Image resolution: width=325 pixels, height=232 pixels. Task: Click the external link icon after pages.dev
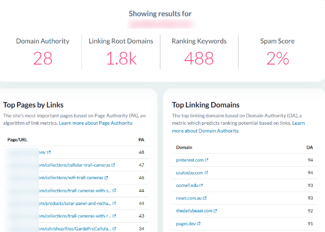(199, 223)
